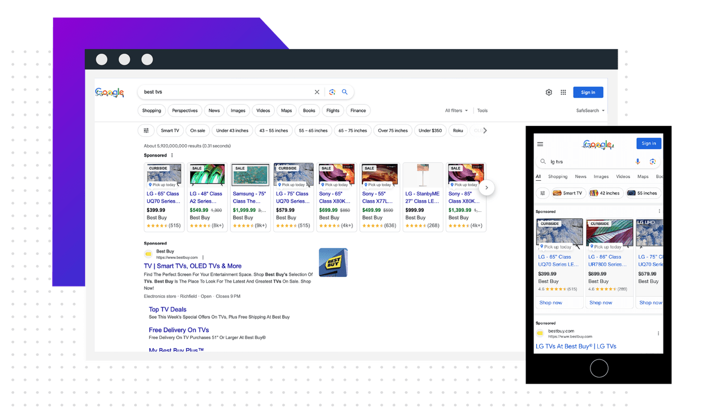This screenshot has height=408, width=724.
Task: Switch to Images tab on mobile
Action: pyautogui.click(x=601, y=177)
